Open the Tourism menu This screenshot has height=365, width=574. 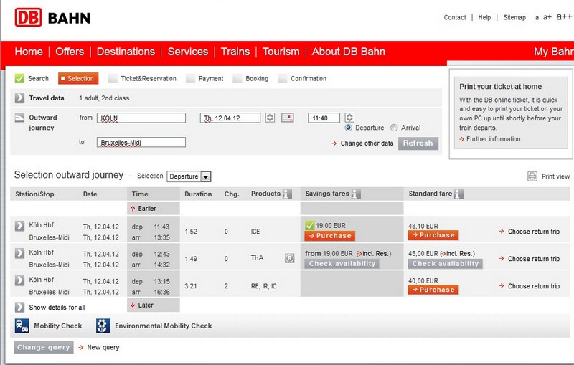click(x=281, y=52)
